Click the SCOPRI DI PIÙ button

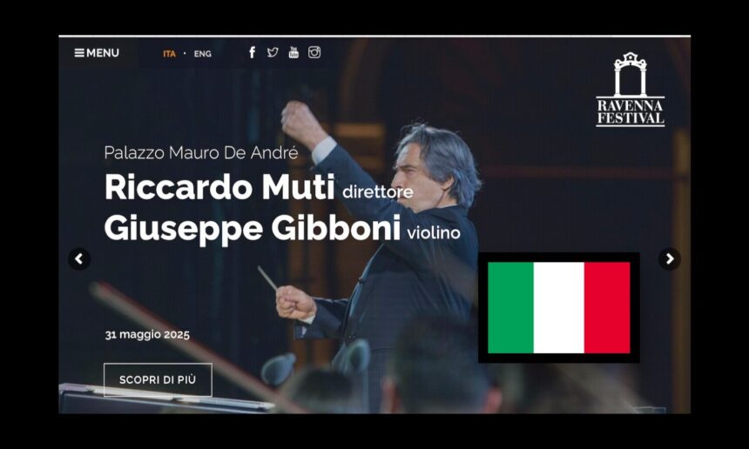point(158,379)
